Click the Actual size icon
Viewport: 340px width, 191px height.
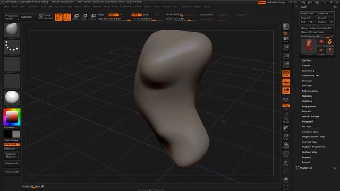[x=286, y=57]
